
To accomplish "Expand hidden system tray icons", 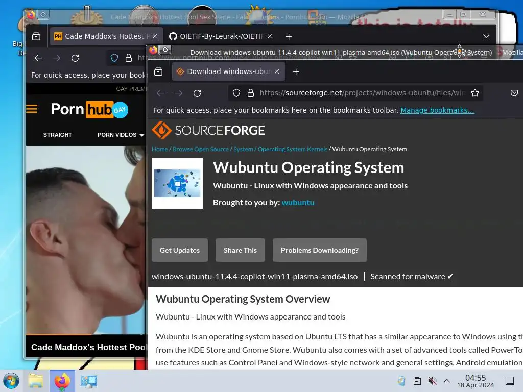I will coord(447,381).
